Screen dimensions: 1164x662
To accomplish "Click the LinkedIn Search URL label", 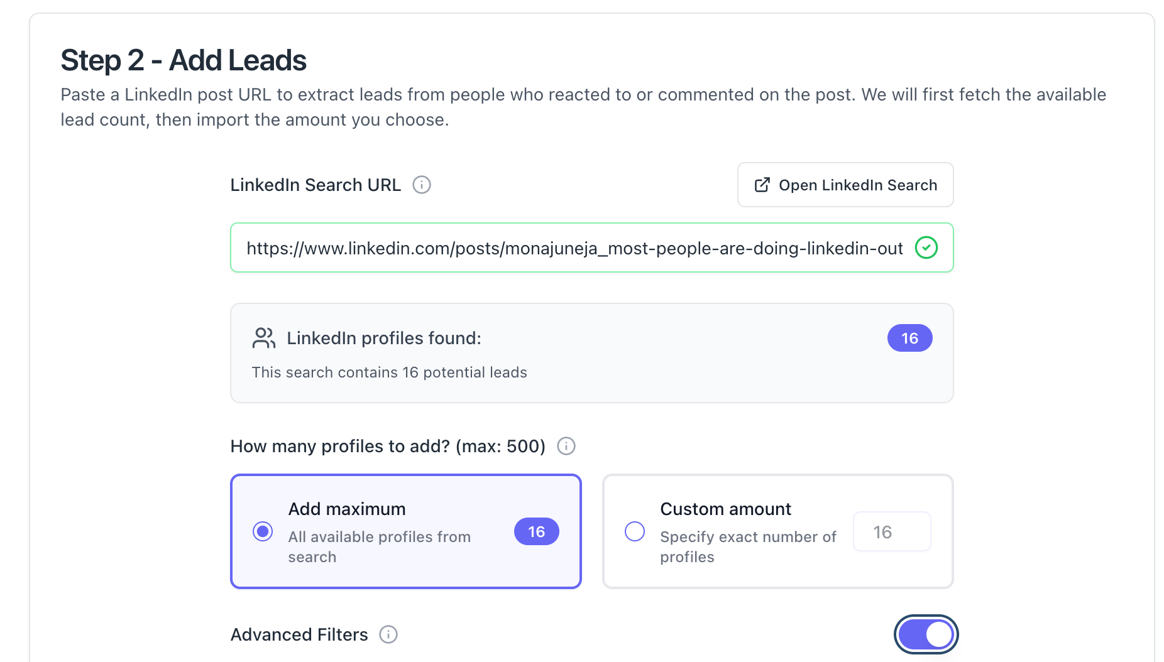I will point(316,185).
